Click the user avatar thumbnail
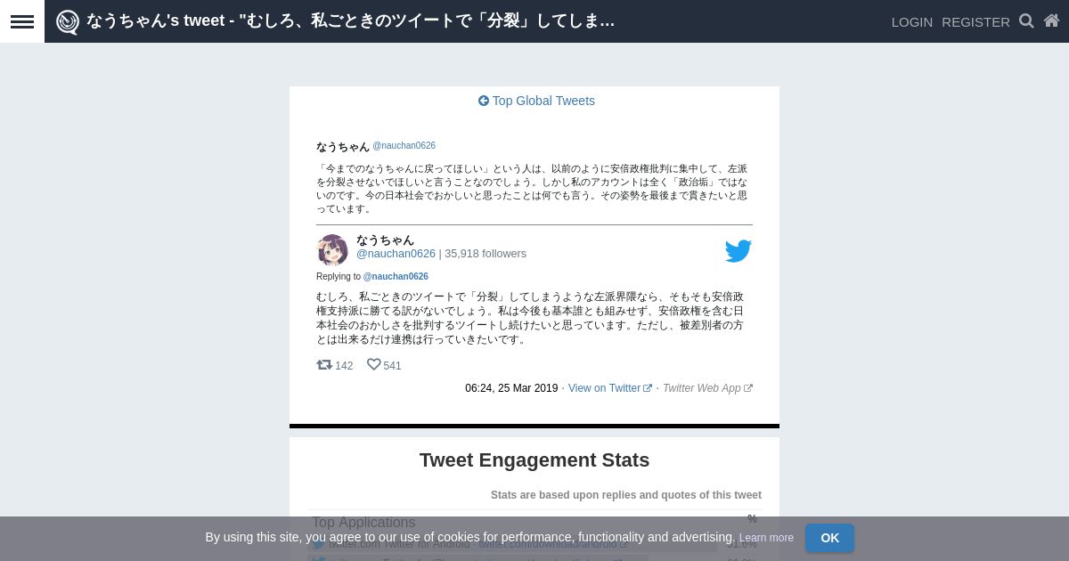 (x=332, y=250)
